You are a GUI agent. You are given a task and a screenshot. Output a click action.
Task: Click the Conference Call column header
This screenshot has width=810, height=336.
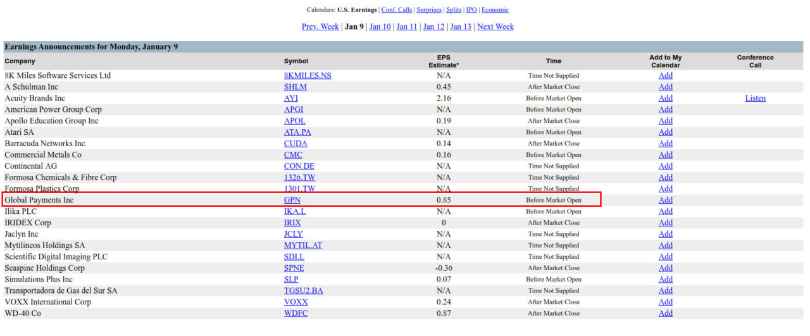[755, 61]
